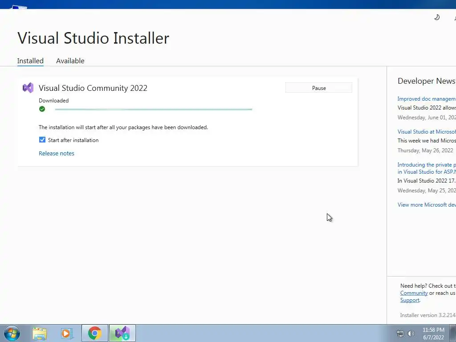This screenshot has width=456, height=342.
Task: Pause the Visual Studio installation
Action: pyautogui.click(x=319, y=88)
